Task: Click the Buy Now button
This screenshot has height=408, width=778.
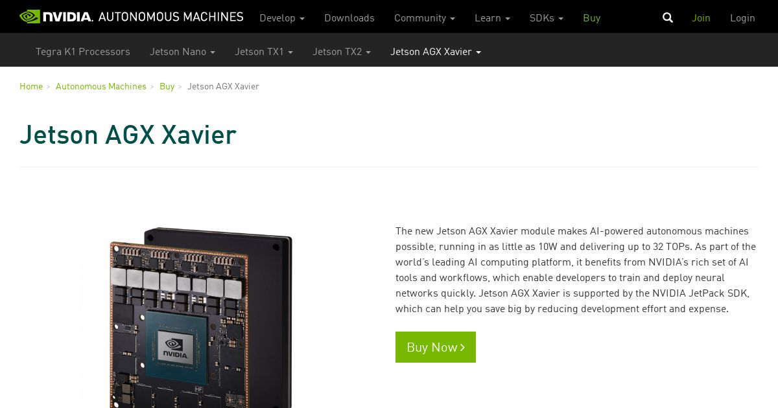Action: 436,347
